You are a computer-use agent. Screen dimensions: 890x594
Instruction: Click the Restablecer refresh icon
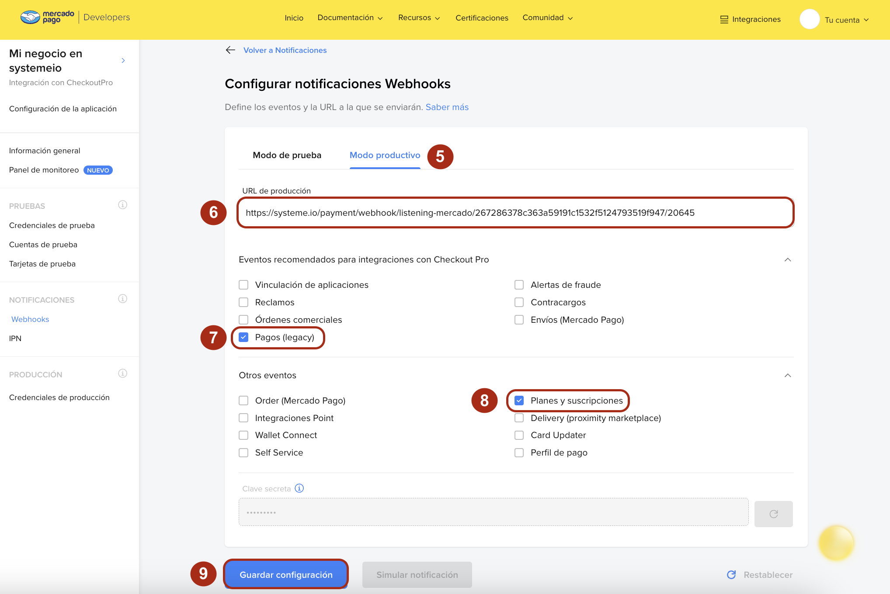(x=731, y=575)
